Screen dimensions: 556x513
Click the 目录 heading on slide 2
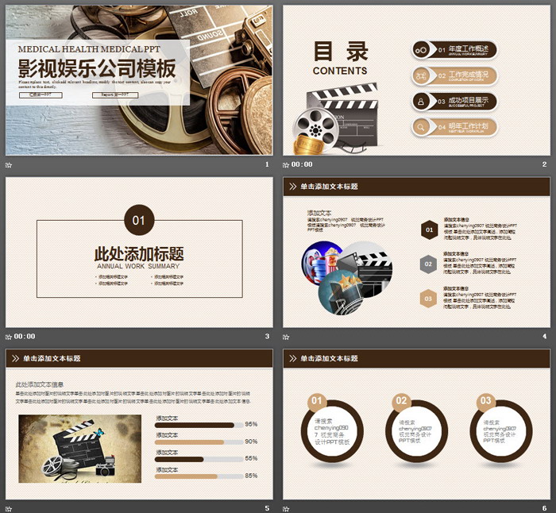click(341, 52)
